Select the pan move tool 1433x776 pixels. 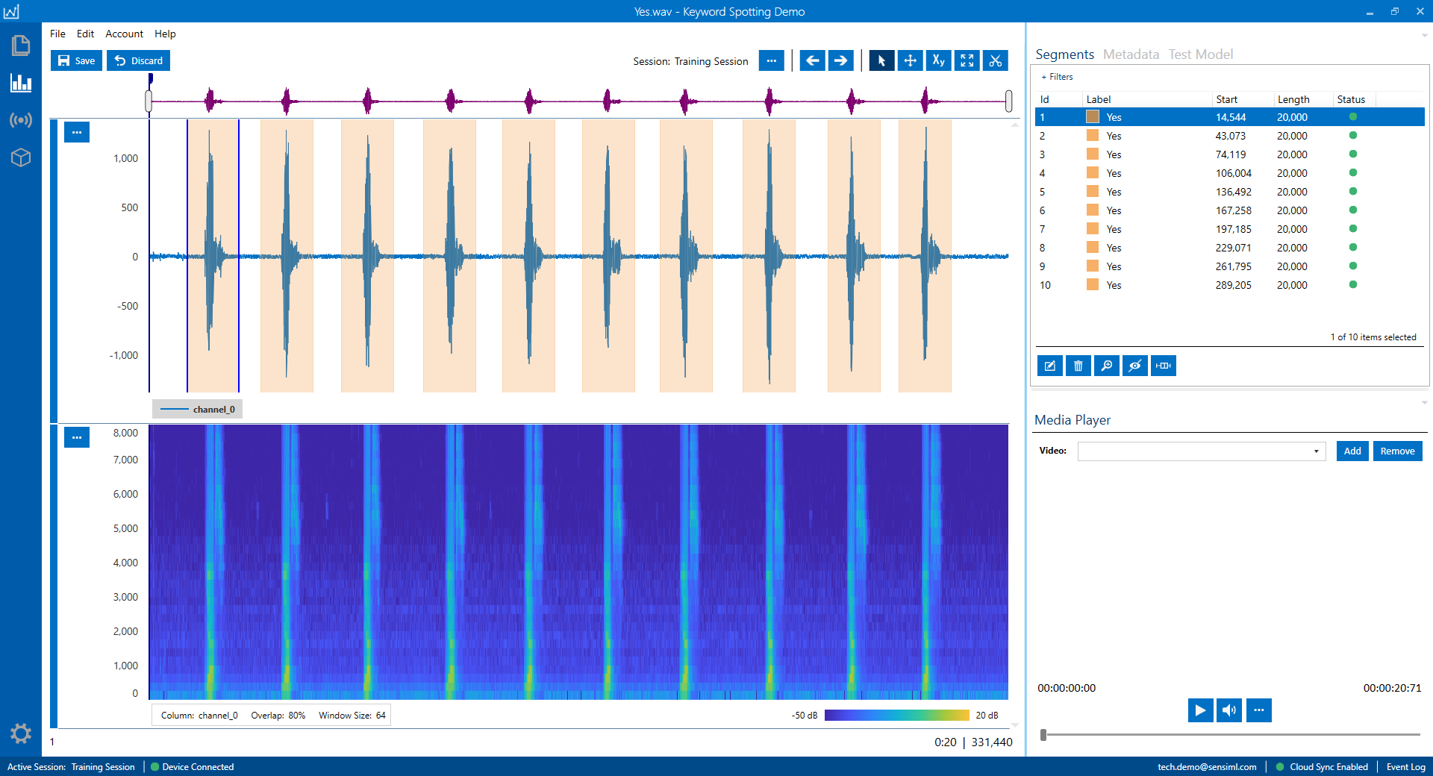tap(910, 61)
